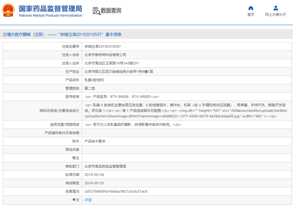Click the 数据查询 magnifier document icon
The image size is (293, 205).
click(97, 11)
